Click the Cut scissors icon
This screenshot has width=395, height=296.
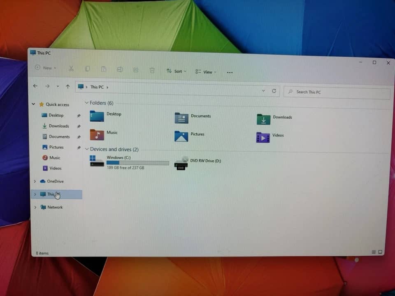pyautogui.click(x=71, y=69)
